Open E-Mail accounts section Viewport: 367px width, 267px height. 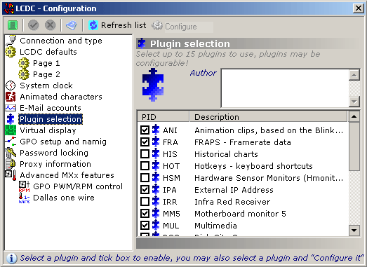51,108
